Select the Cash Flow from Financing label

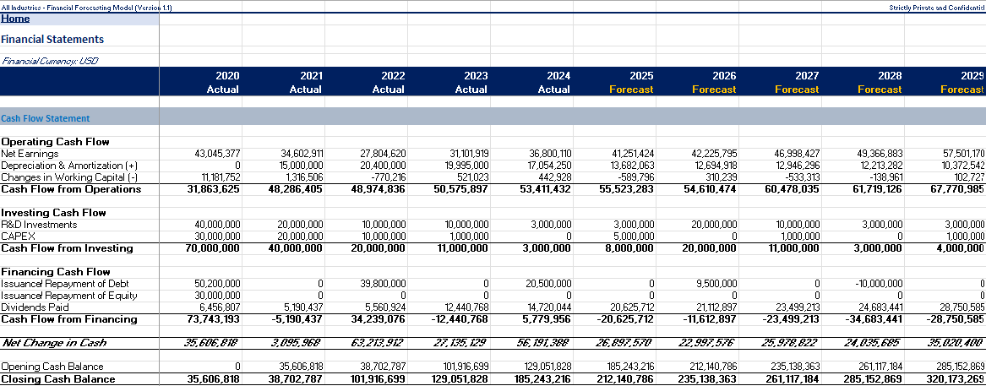[69, 319]
